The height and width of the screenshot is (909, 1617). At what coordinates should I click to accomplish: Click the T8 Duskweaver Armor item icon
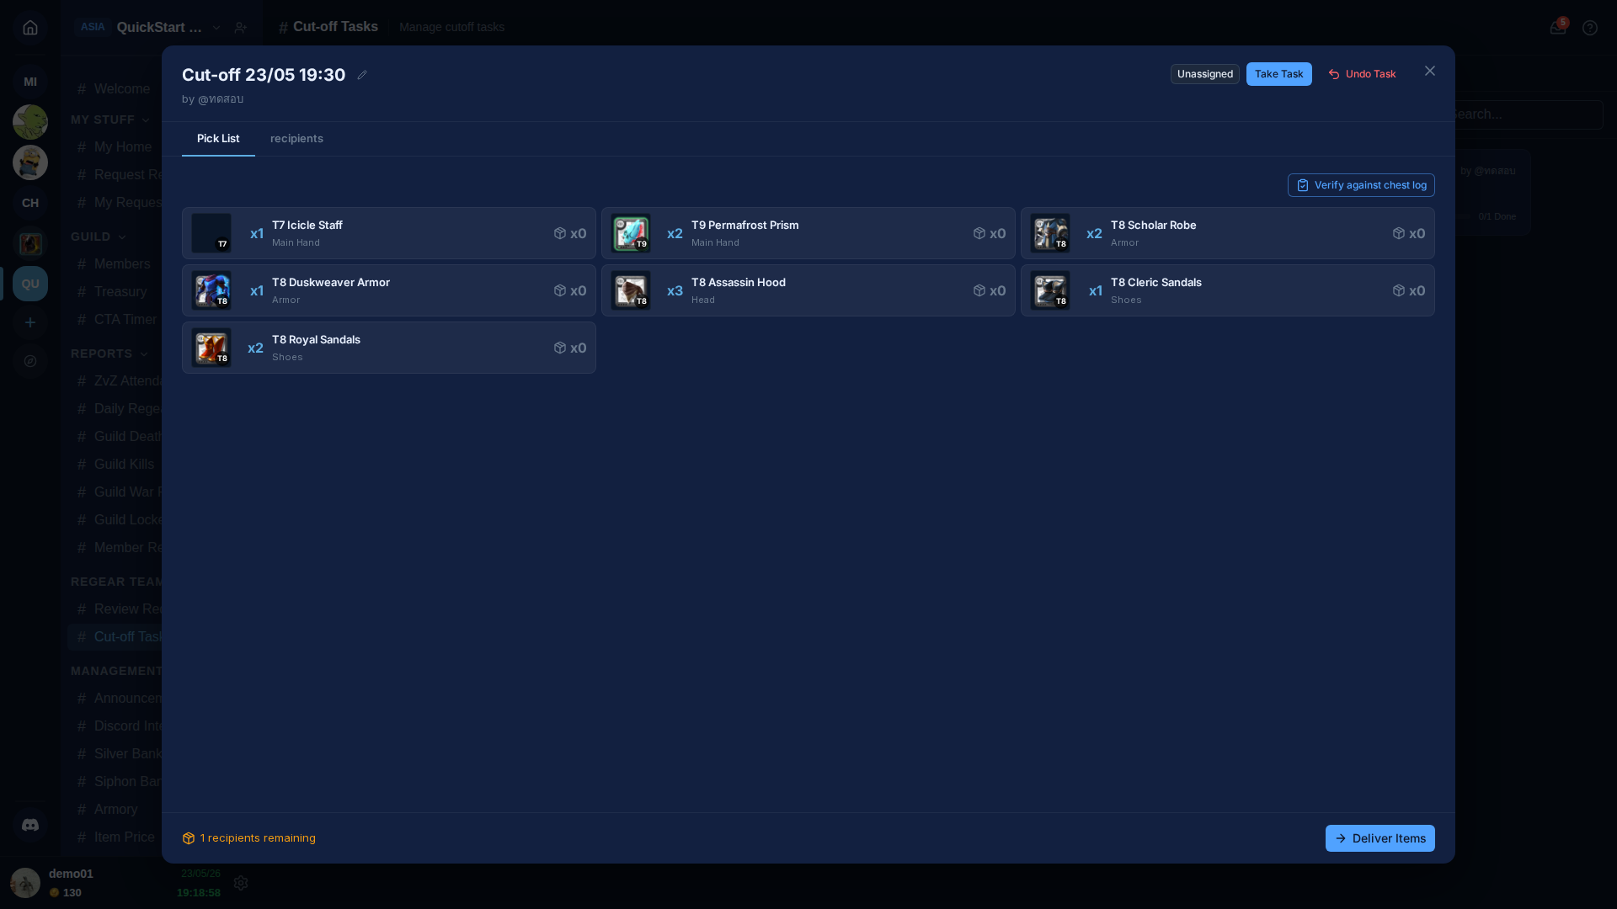point(211,290)
